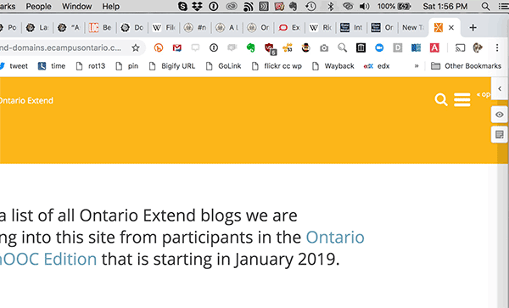Open the Window menu
509x308 pixels.
(76, 6)
